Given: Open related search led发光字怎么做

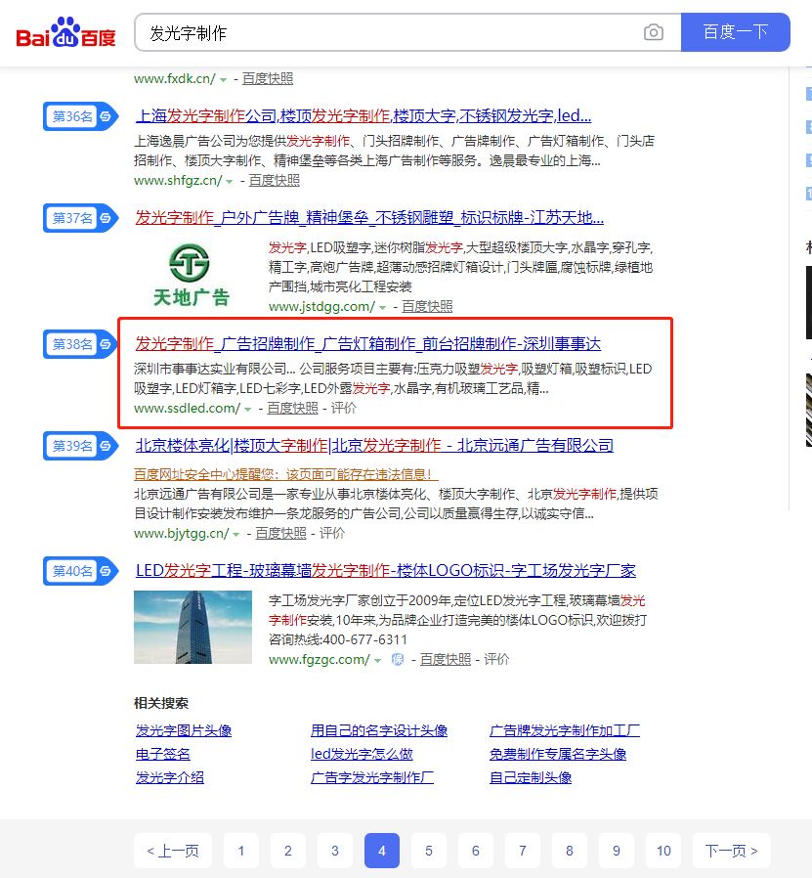Looking at the screenshot, I should 362,754.
